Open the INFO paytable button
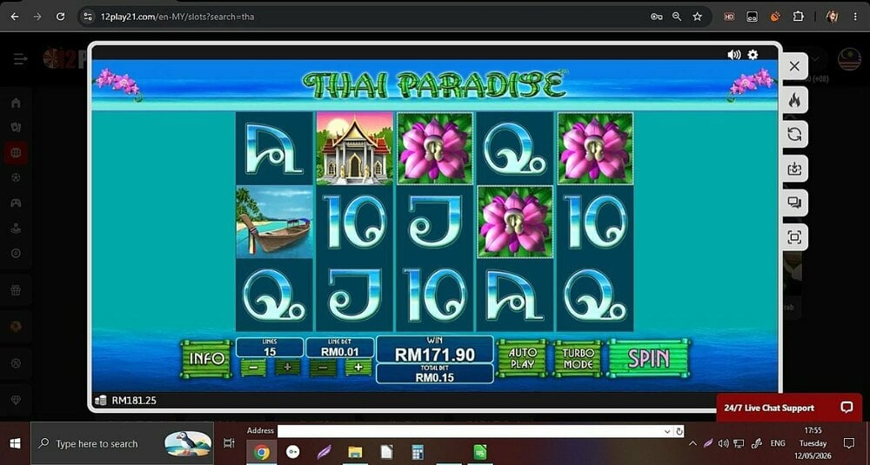 click(x=206, y=359)
